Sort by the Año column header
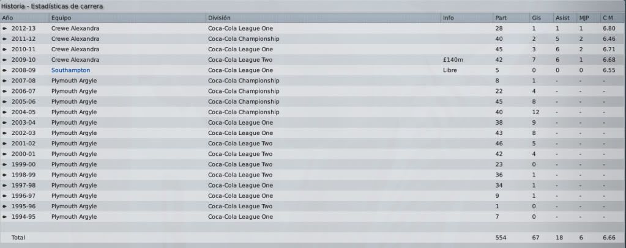Screen dimensions: 626x248 pos(24,18)
